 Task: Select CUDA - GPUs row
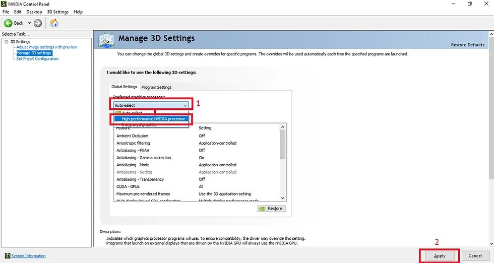pyautogui.click(x=197, y=186)
